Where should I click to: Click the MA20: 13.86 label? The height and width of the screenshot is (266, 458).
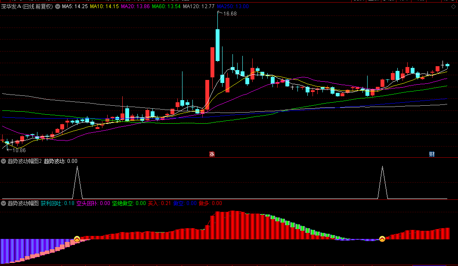click(135, 6)
